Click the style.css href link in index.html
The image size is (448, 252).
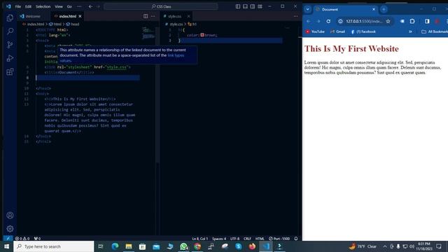pos(117,67)
